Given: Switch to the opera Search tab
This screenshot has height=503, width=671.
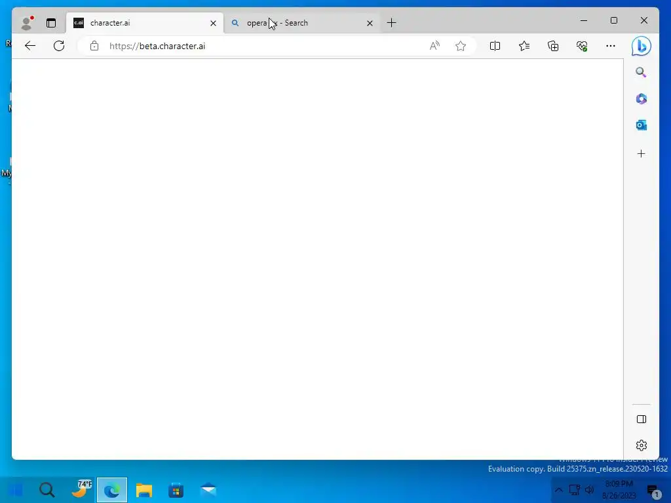Looking at the screenshot, I should pyautogui.click(x=301, y=23).
